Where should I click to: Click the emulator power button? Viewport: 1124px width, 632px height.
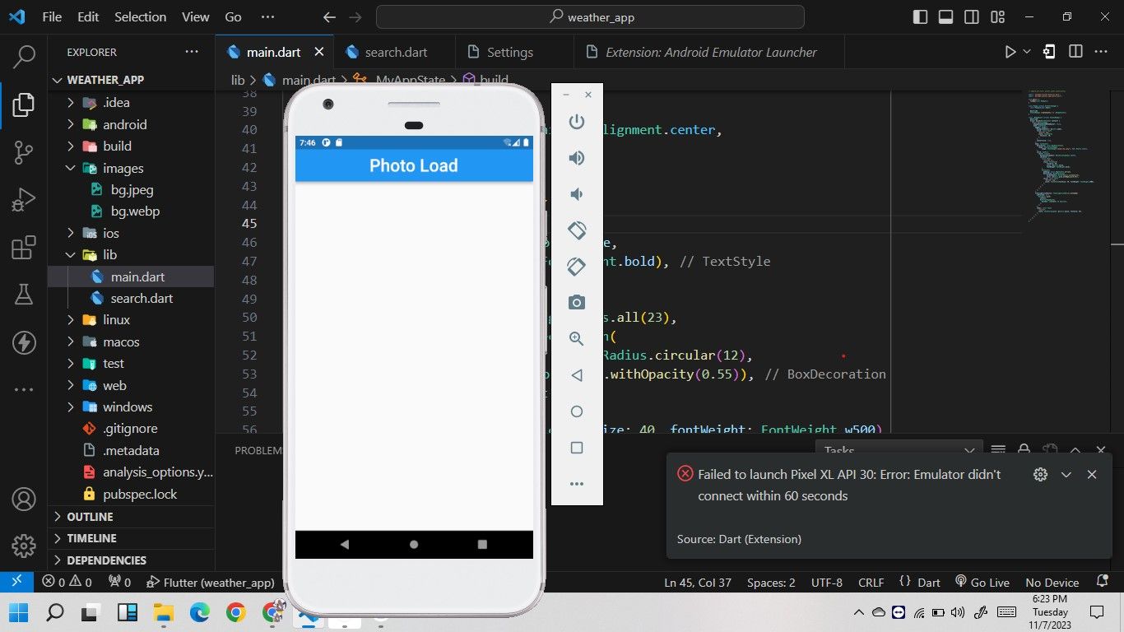tap(577, 122)
